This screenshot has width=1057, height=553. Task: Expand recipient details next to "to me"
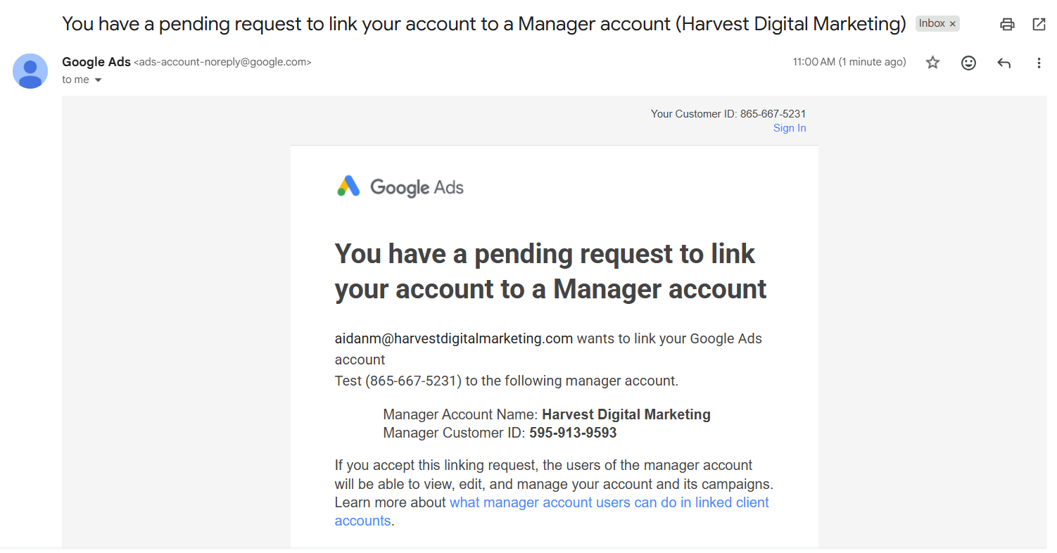click(98, 80)
